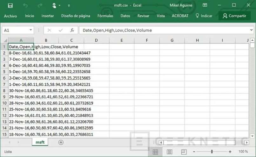The height and width of the screenshot is (157, 256).
Task: Select the msft sheet tab
Action: [40, 142]
